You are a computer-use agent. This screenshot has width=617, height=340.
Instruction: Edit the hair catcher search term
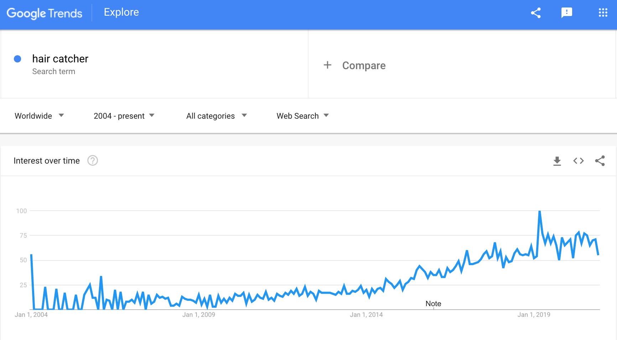point(60,59)
